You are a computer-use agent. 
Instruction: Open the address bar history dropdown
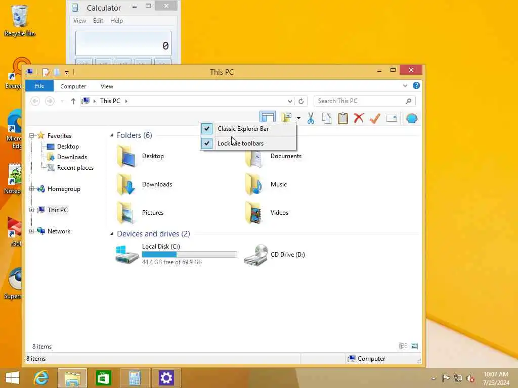[290, 101]
